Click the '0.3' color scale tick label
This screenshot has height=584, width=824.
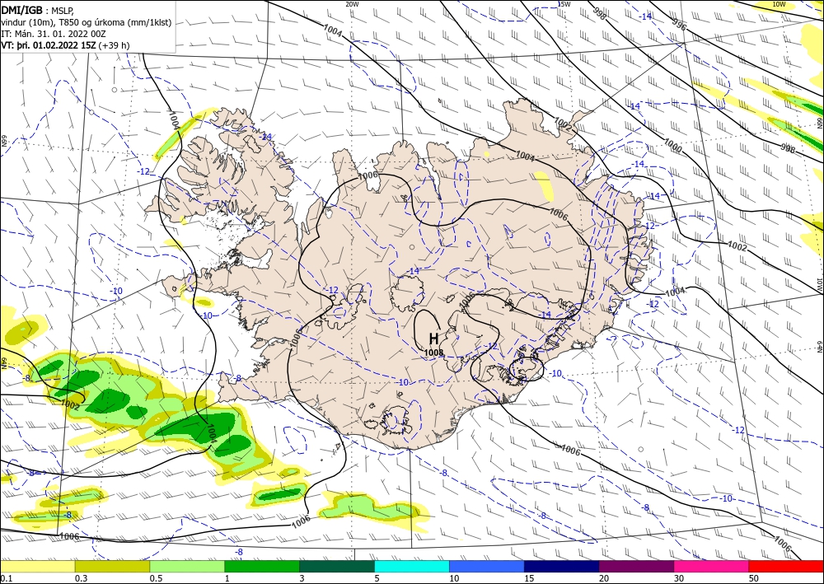pos(81,578)
